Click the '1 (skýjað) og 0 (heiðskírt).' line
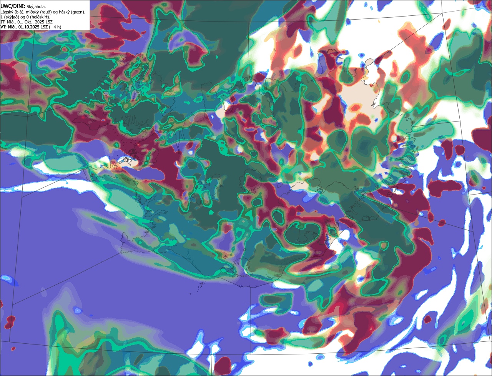Screen dimensions: 492x376 pyautogui.click(x=25, y=17)
